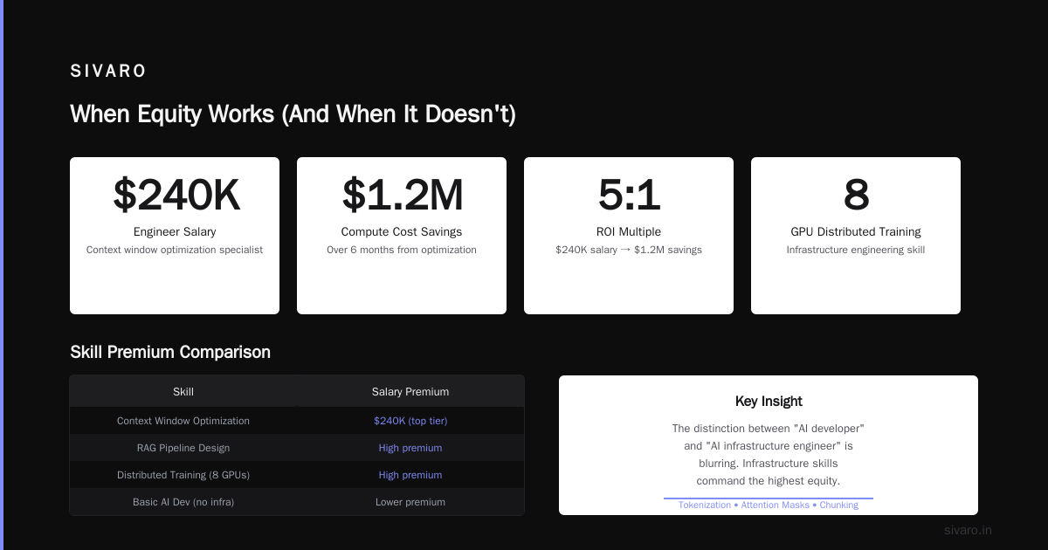The image size is (1048, 550).
Task: Click the '$240K (top tier)' cell
Action: click(x=410, y=421)
